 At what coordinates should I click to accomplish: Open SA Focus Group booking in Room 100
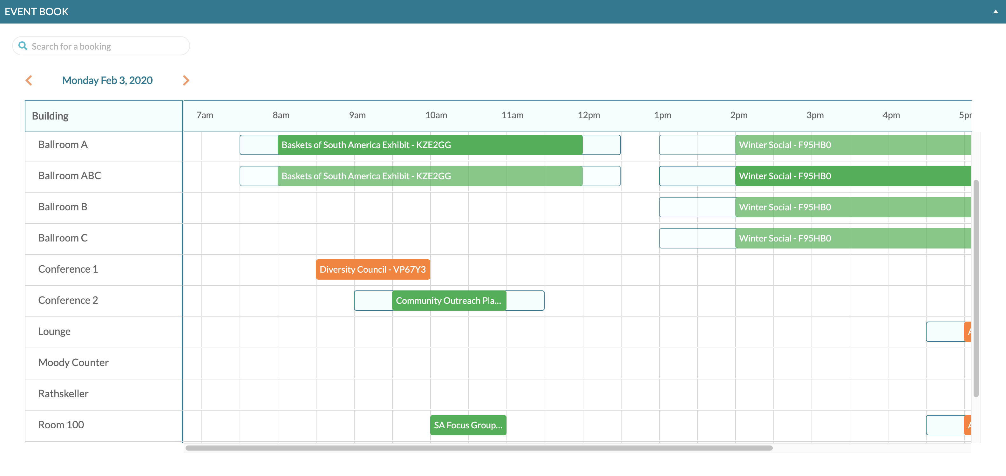pyautogui.click(x=468, y=425)
